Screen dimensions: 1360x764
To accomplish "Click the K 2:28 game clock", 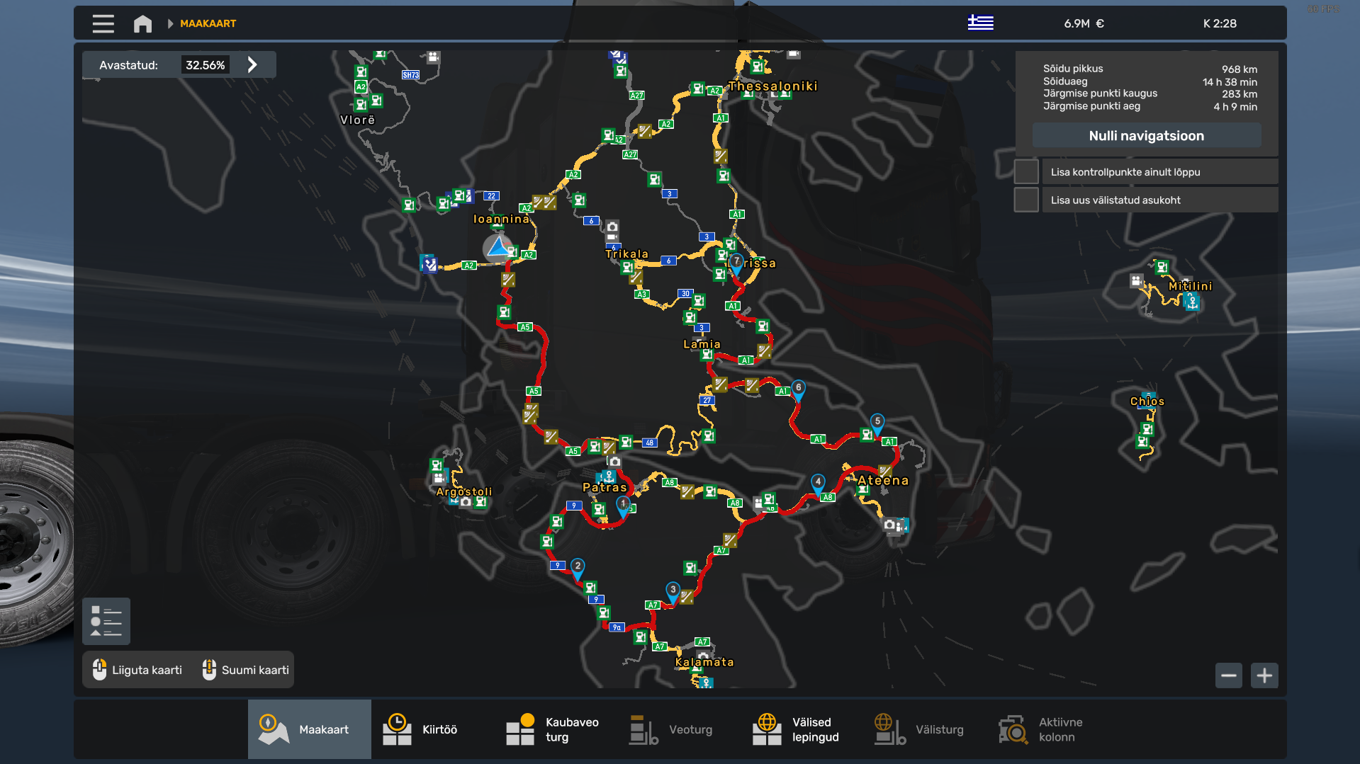I will [1220, 23].
